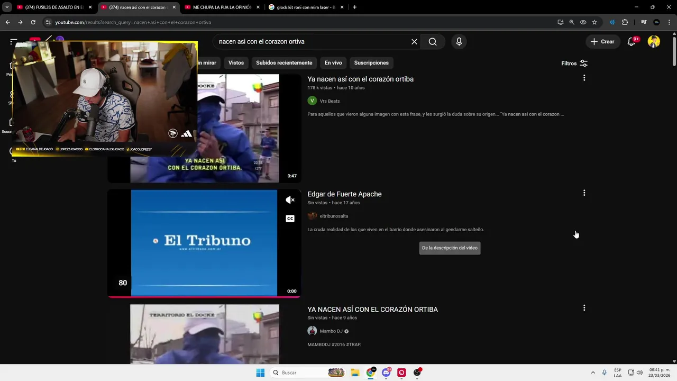Open the Filtros panel

574,63
